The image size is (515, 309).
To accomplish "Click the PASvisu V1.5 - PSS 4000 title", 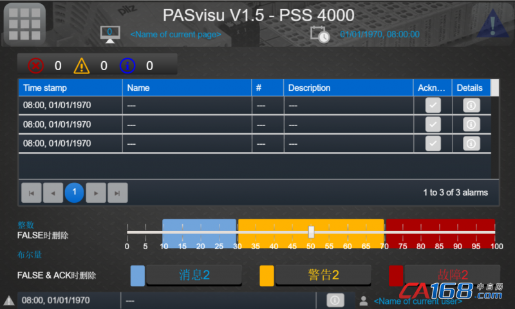I will point(259,15).
